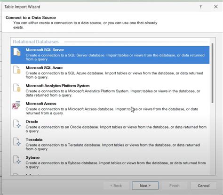Click the Analytics Platform System description text
This screenshot has height=195, width=223.
click(x=113, y=93)
